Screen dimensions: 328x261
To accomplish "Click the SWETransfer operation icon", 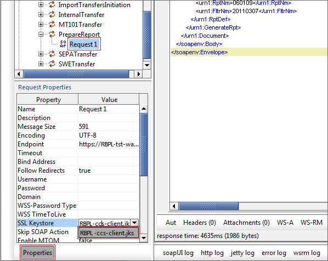I will point(52,64).
